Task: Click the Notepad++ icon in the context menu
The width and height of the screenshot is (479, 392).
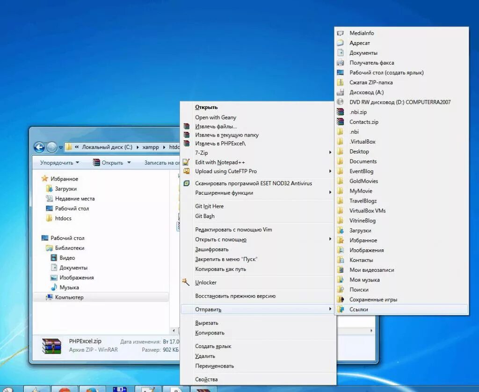Action: (x=186, y=162)
